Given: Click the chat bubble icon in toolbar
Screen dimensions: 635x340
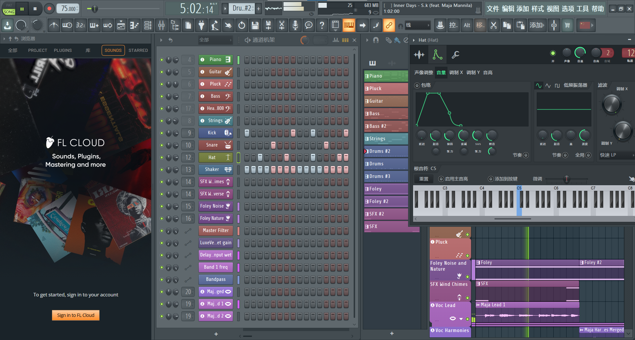Looking at the screenshot, I should [x=309, y=25].
